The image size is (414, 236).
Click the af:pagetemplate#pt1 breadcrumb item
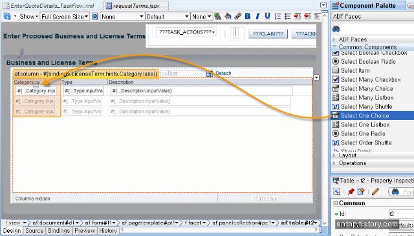(x=147, y=223)
